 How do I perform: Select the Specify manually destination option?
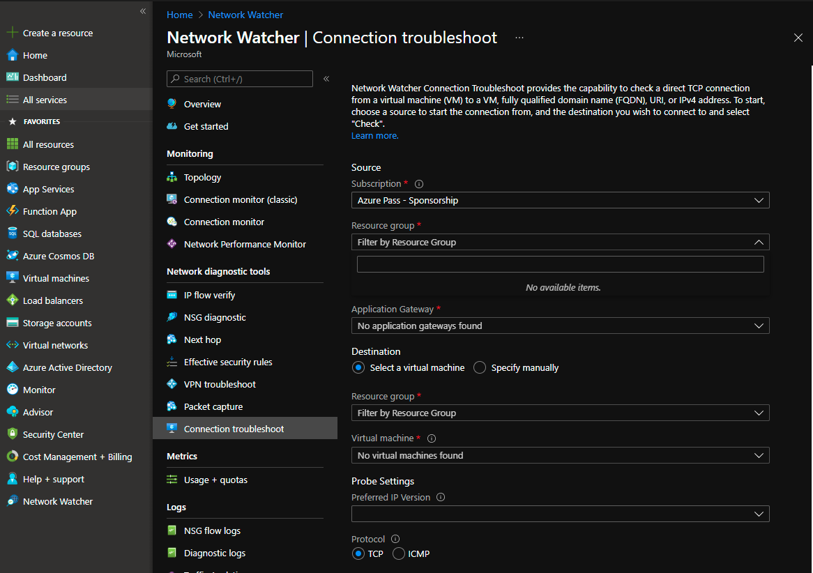coord(480,367)
